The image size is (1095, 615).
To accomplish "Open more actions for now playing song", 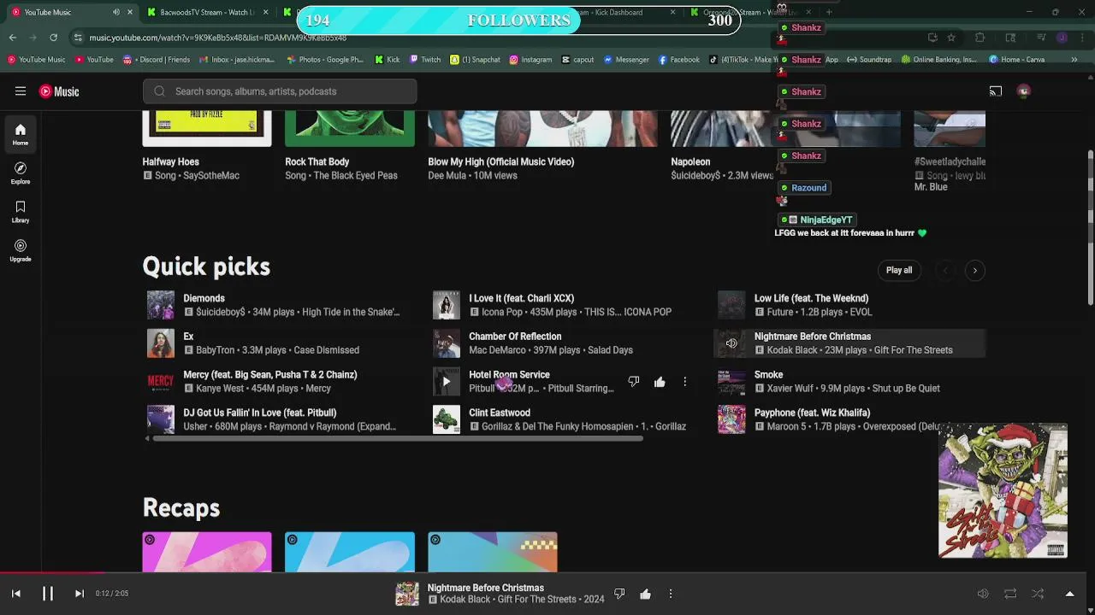I will click(x=671, y=594).
